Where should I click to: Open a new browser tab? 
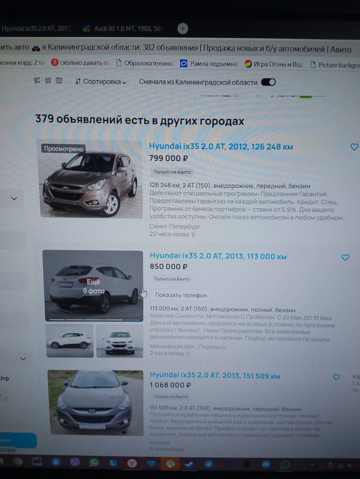tap(183, 28)
